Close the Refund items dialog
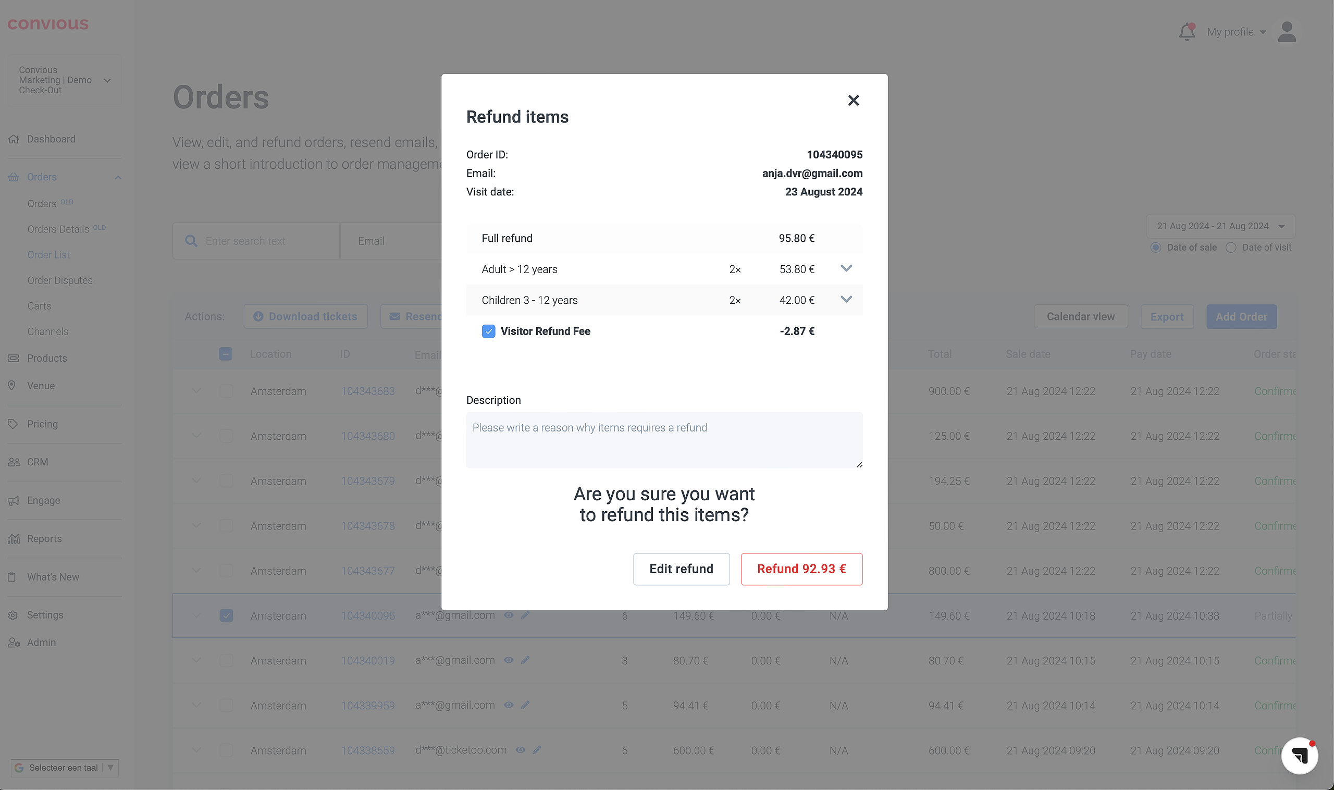This screenshot has width=1334, height=790. click(x=854, y=100)
